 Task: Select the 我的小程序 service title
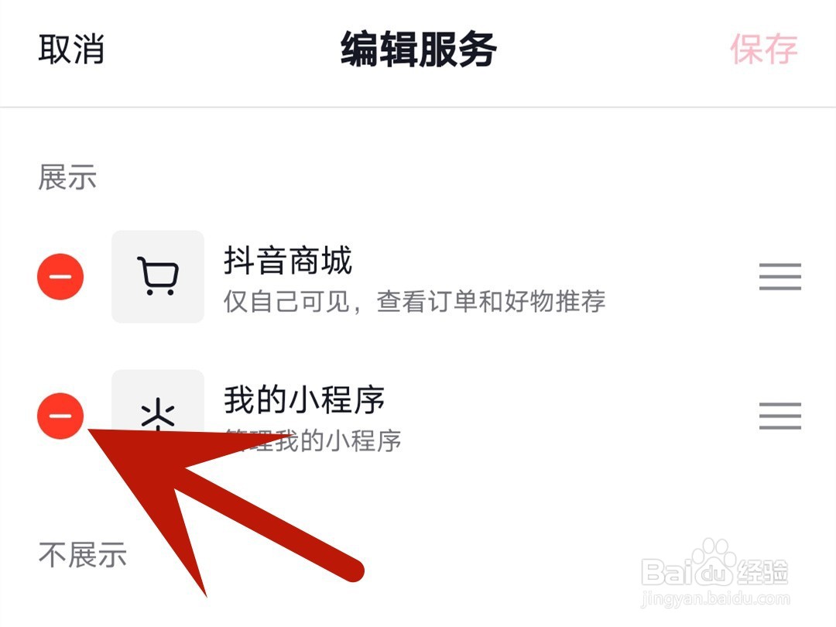click(304, 399)
